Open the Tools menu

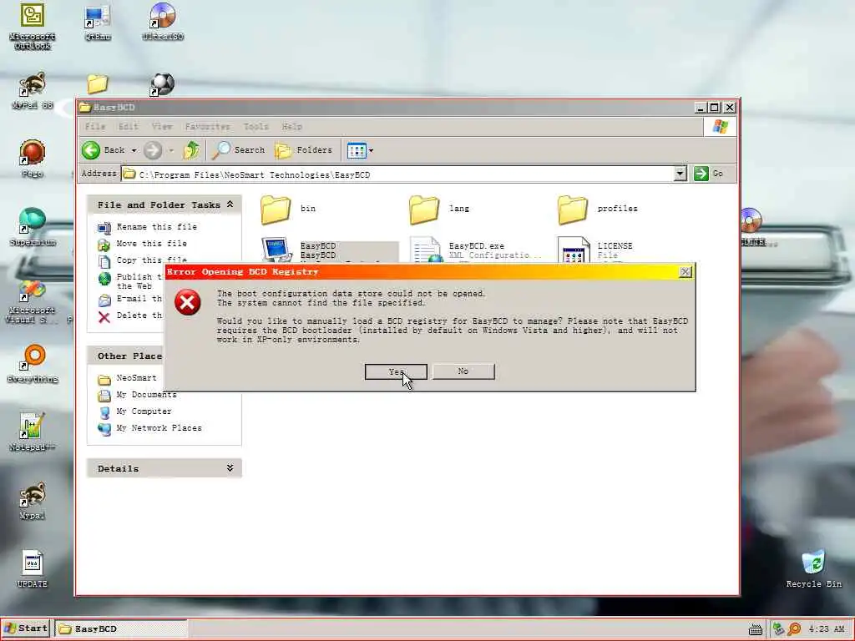click(x=255, y=127)
